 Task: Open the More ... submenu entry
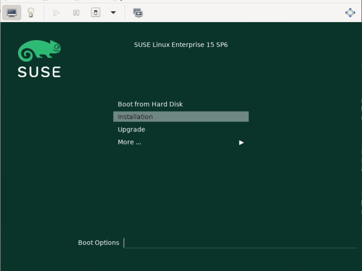point(181,142)
